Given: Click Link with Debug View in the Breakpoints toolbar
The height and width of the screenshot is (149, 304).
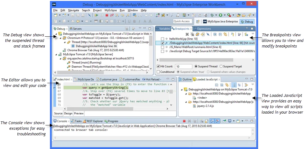Looking at the screenshot, I should coord(225,34).
